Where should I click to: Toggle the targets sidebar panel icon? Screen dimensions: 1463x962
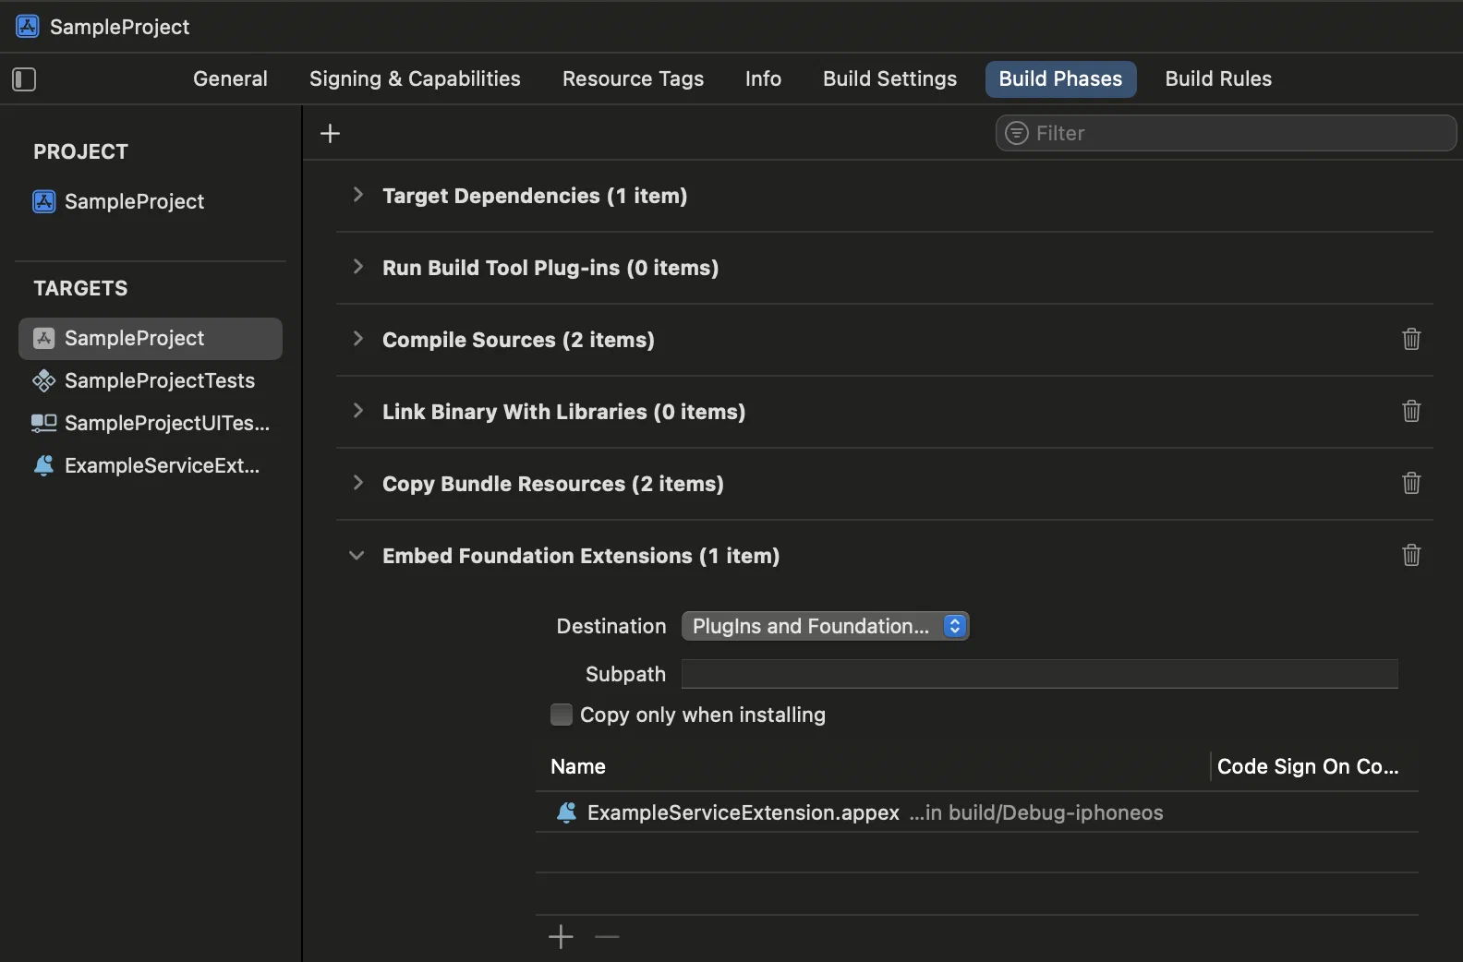pos(24,79)
